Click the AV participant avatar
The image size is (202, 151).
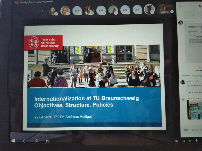[x=125, y=10]
